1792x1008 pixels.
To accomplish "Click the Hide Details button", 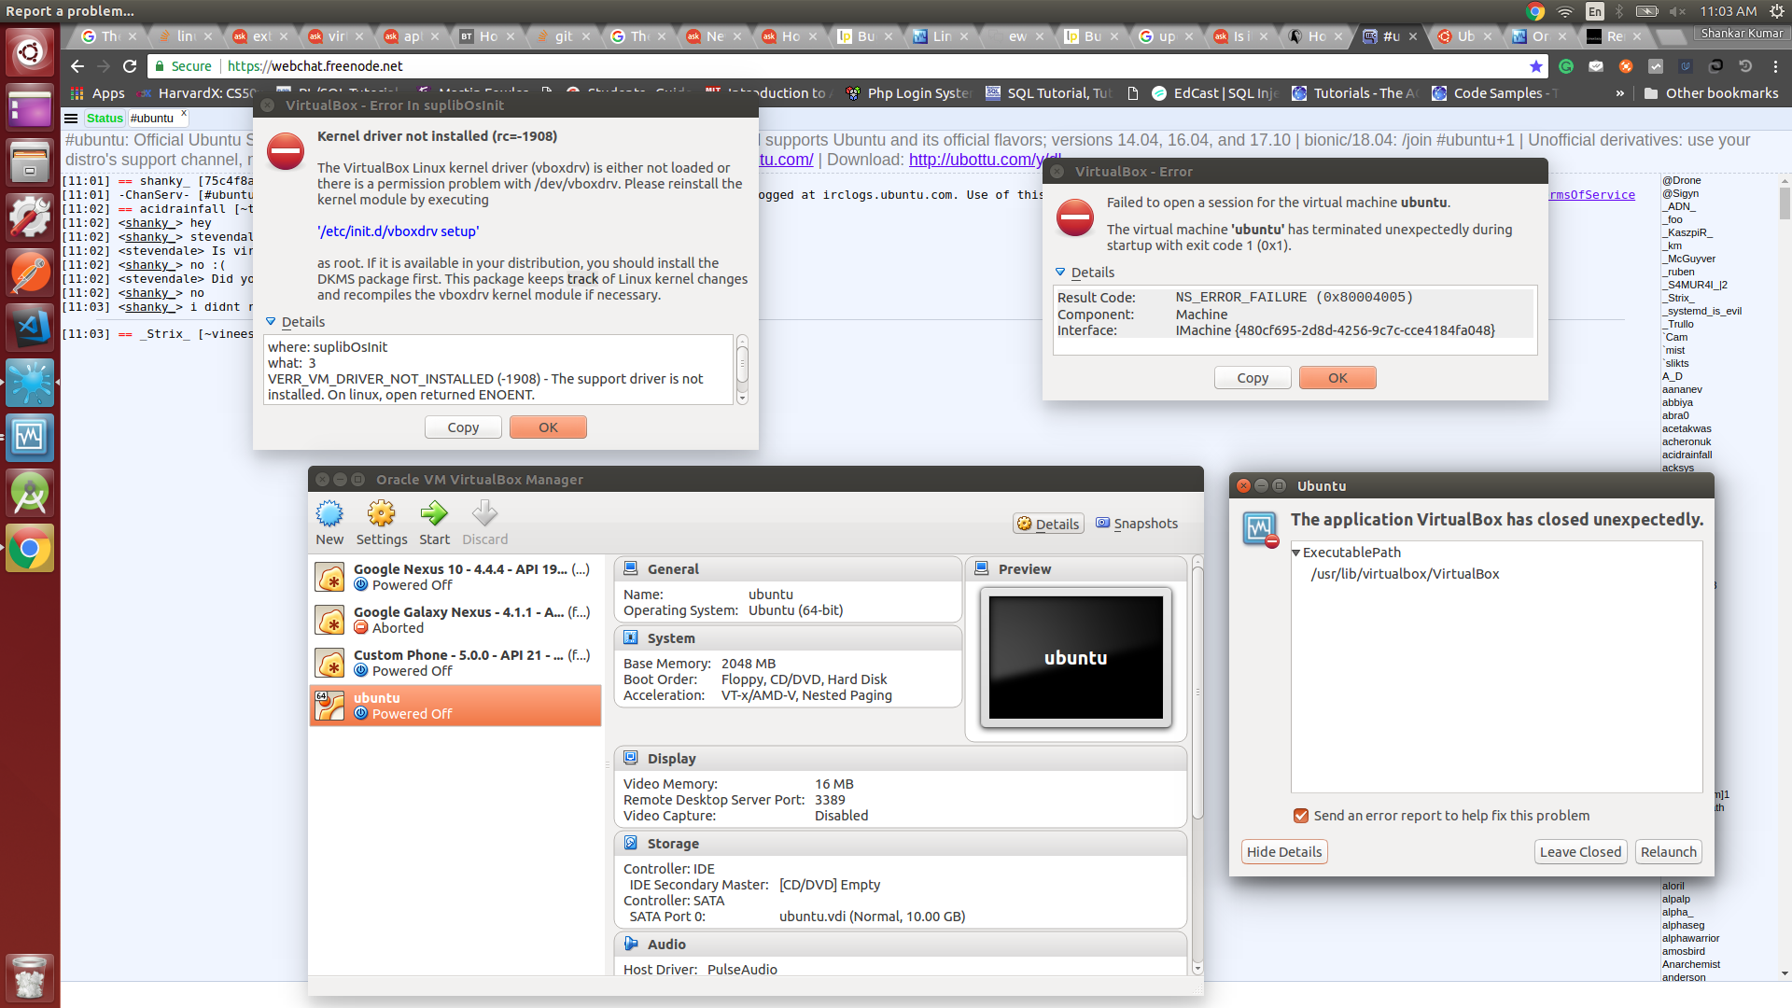I will pyautogui.click(x=1284, y=851).
